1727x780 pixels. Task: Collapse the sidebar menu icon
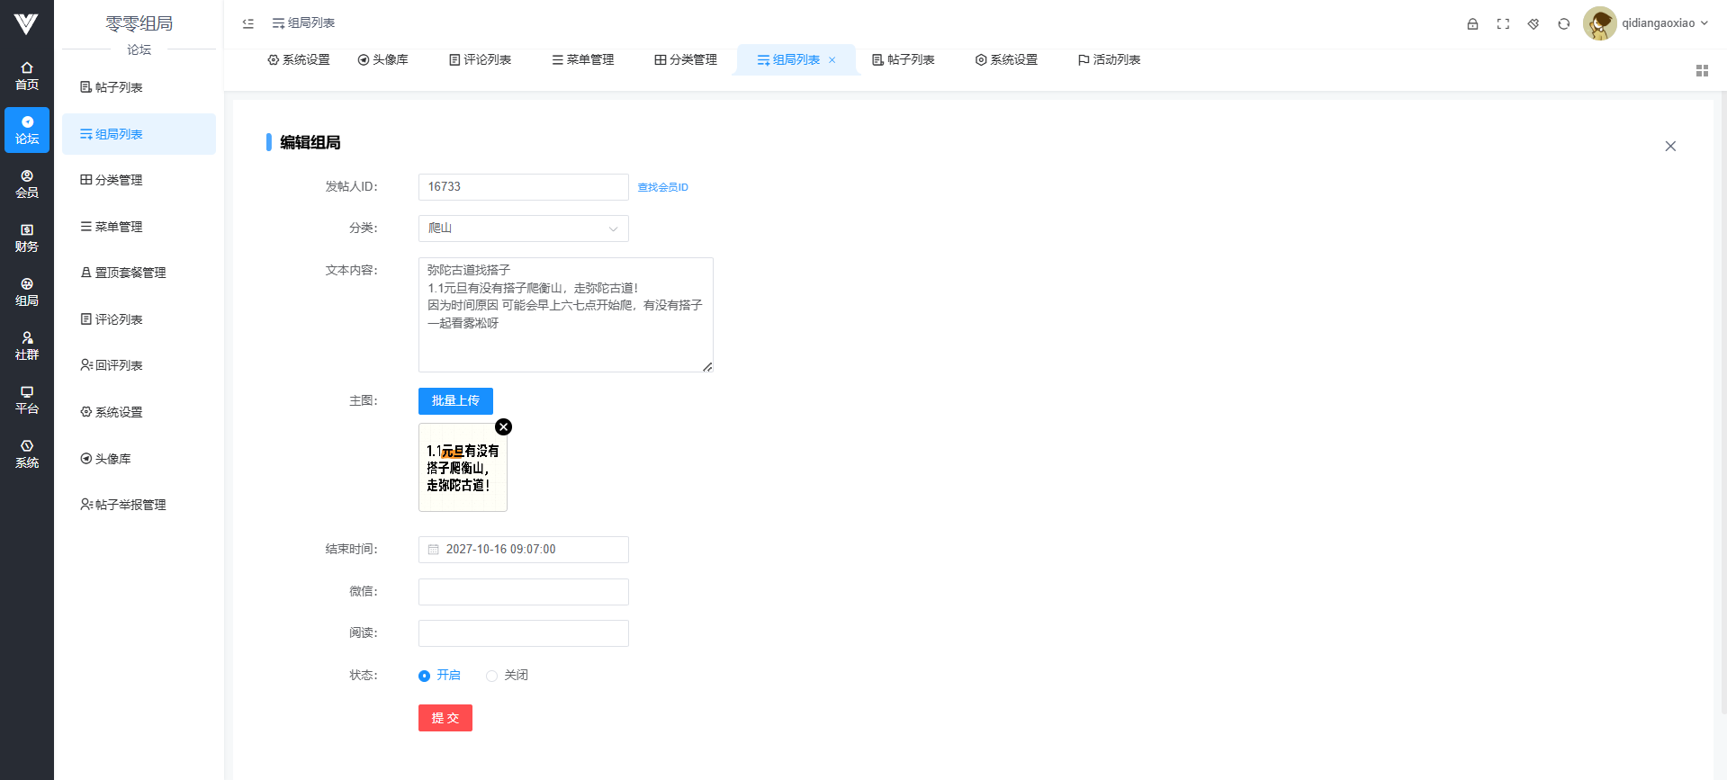[248, 23]
